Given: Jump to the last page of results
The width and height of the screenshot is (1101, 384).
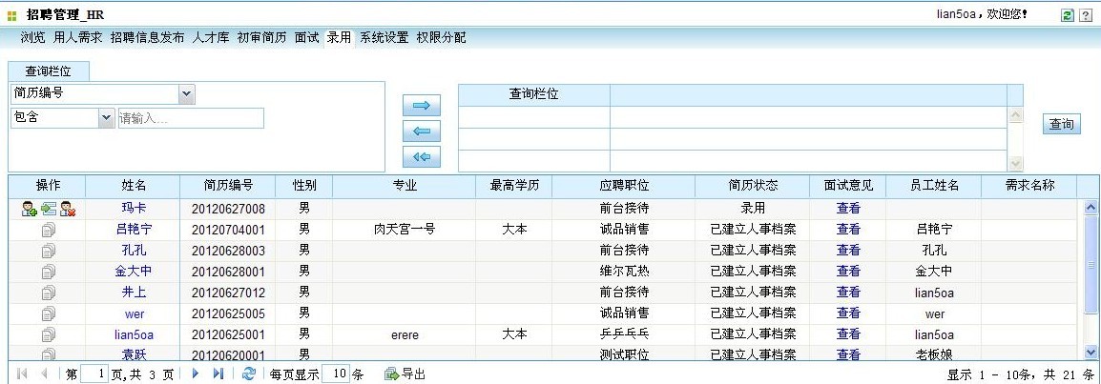Looking at the screenshot, I should click(x=218, y=374).
